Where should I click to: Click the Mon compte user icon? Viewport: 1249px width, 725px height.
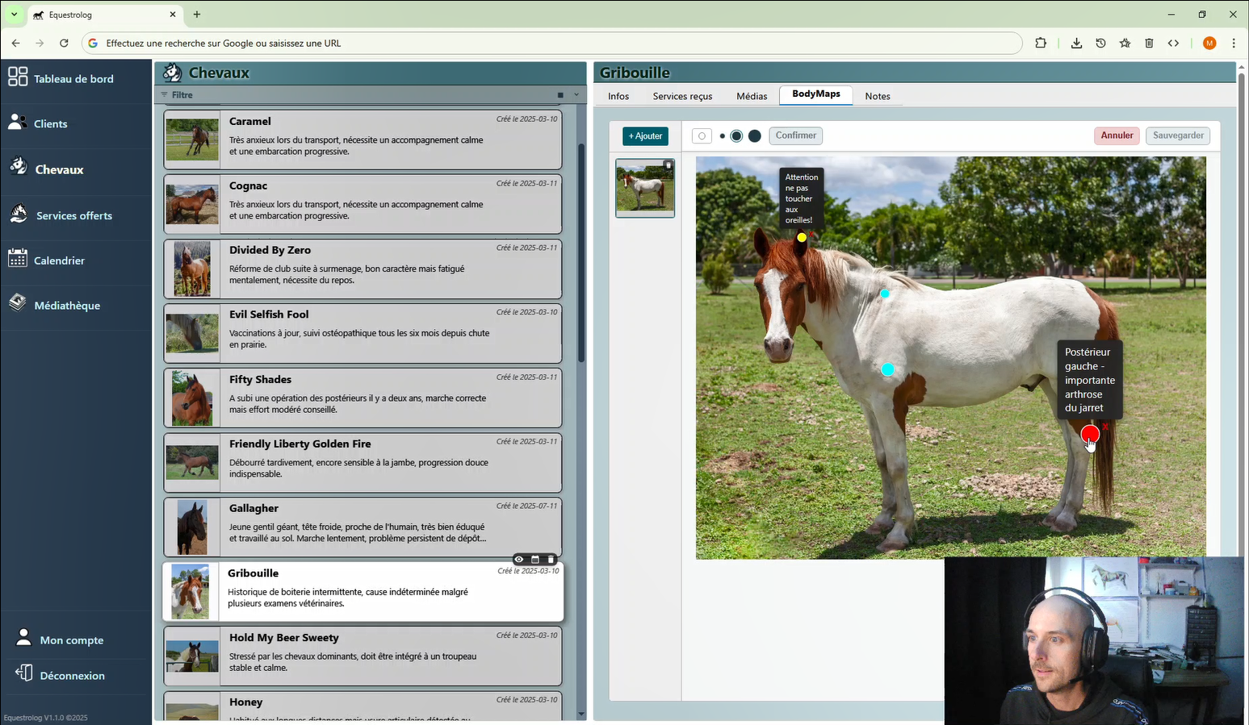click(24, 638)
